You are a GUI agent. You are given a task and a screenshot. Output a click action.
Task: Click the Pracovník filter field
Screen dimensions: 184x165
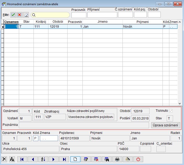(x=79, y=15)
